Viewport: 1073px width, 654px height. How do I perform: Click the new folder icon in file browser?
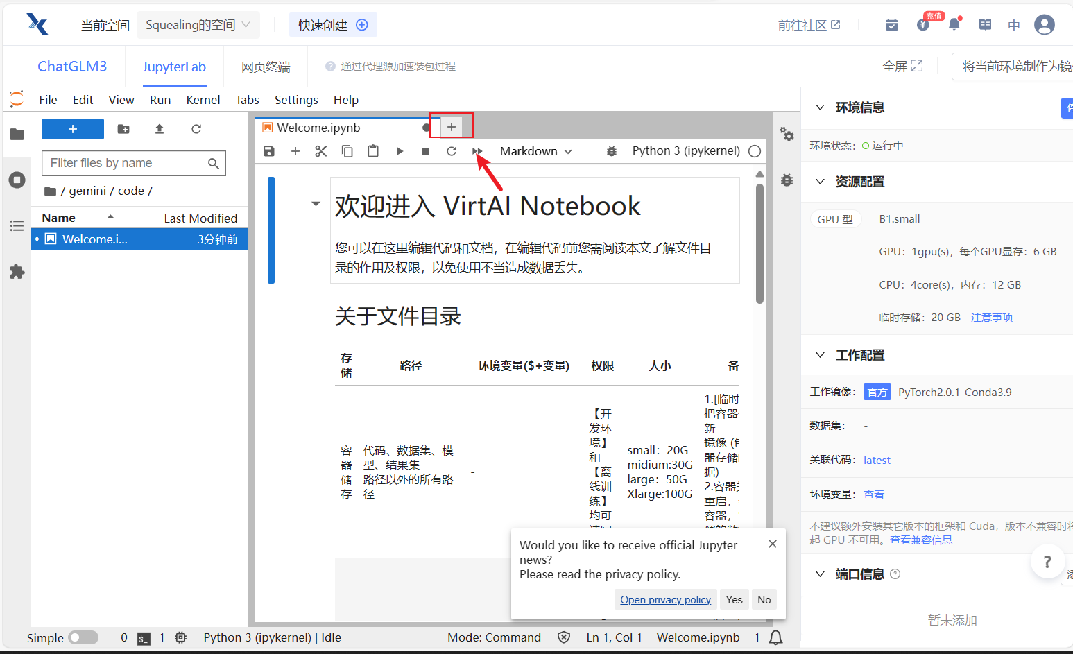click(123, 129)
